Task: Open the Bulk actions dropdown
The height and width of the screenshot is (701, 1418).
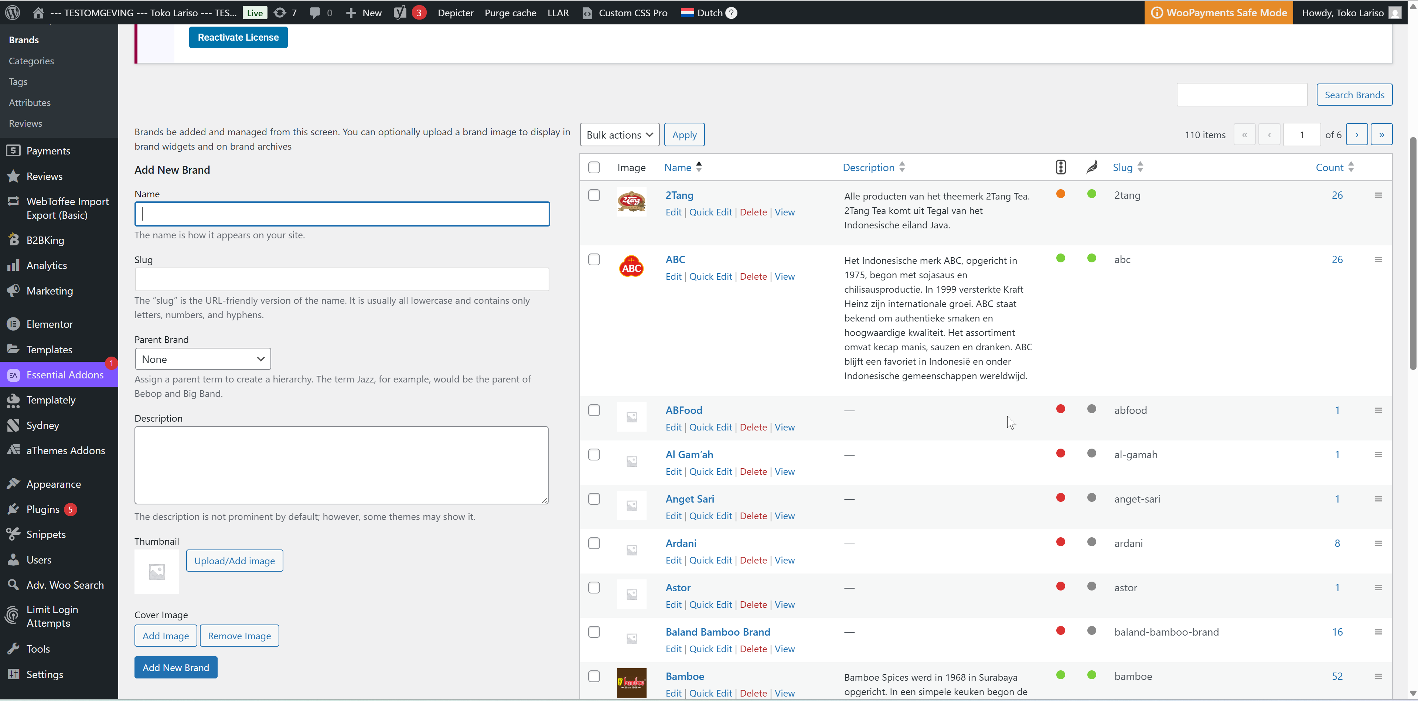Action: pos(619,135)
